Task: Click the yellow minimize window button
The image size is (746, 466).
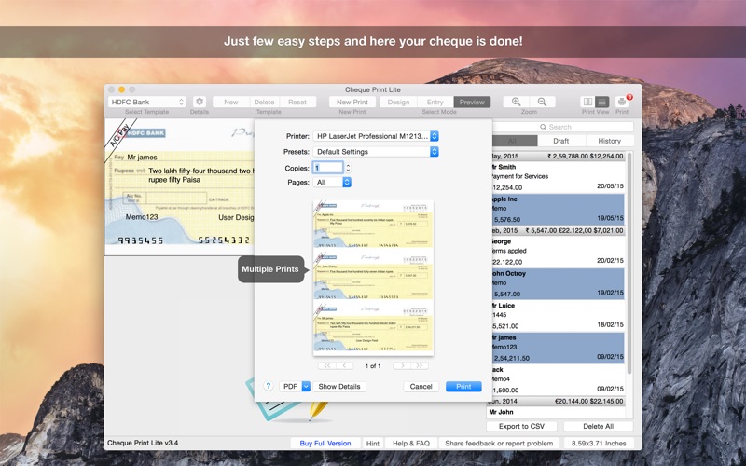Action: [x=122, y=89]
